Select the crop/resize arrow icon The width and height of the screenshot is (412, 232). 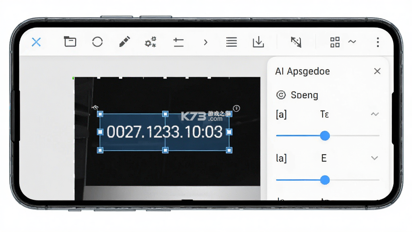296,42
